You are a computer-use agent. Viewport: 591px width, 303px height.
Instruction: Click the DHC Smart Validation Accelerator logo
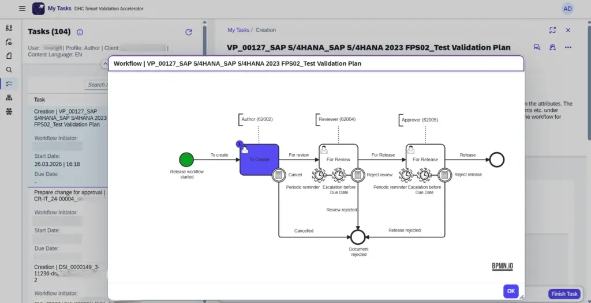tap(39, 8)
